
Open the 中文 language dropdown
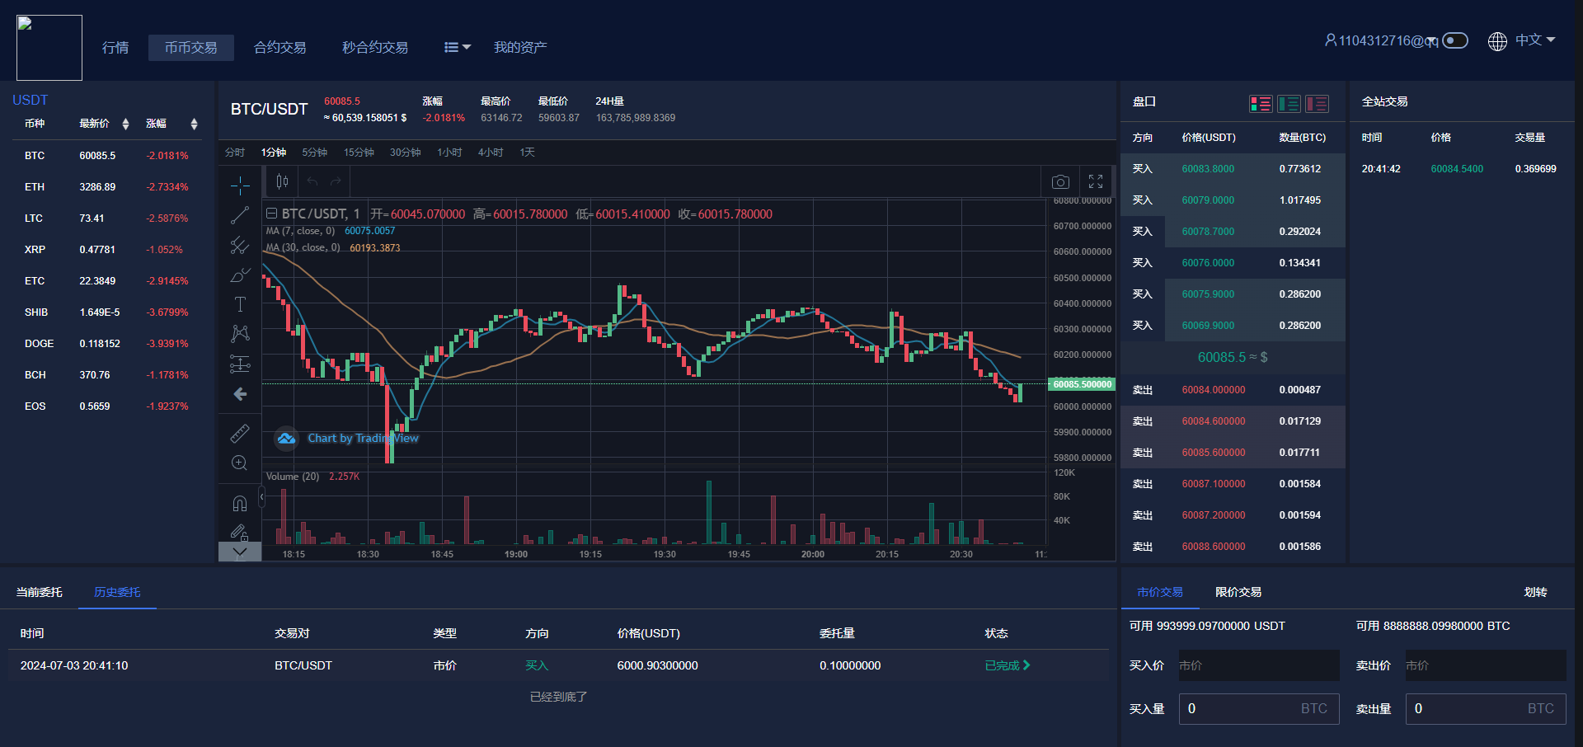point(1534,40)
